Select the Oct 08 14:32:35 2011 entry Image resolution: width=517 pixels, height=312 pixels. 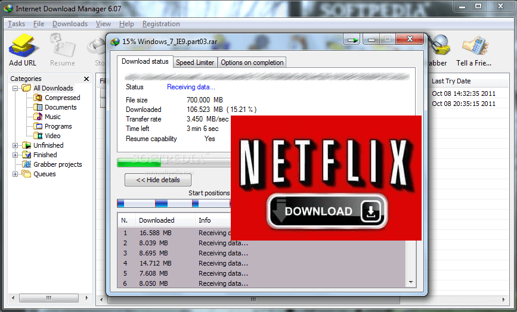[463, 93]
